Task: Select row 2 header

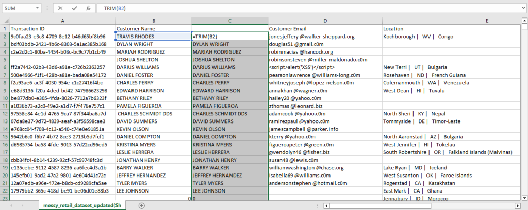Action: coord(5,37)
